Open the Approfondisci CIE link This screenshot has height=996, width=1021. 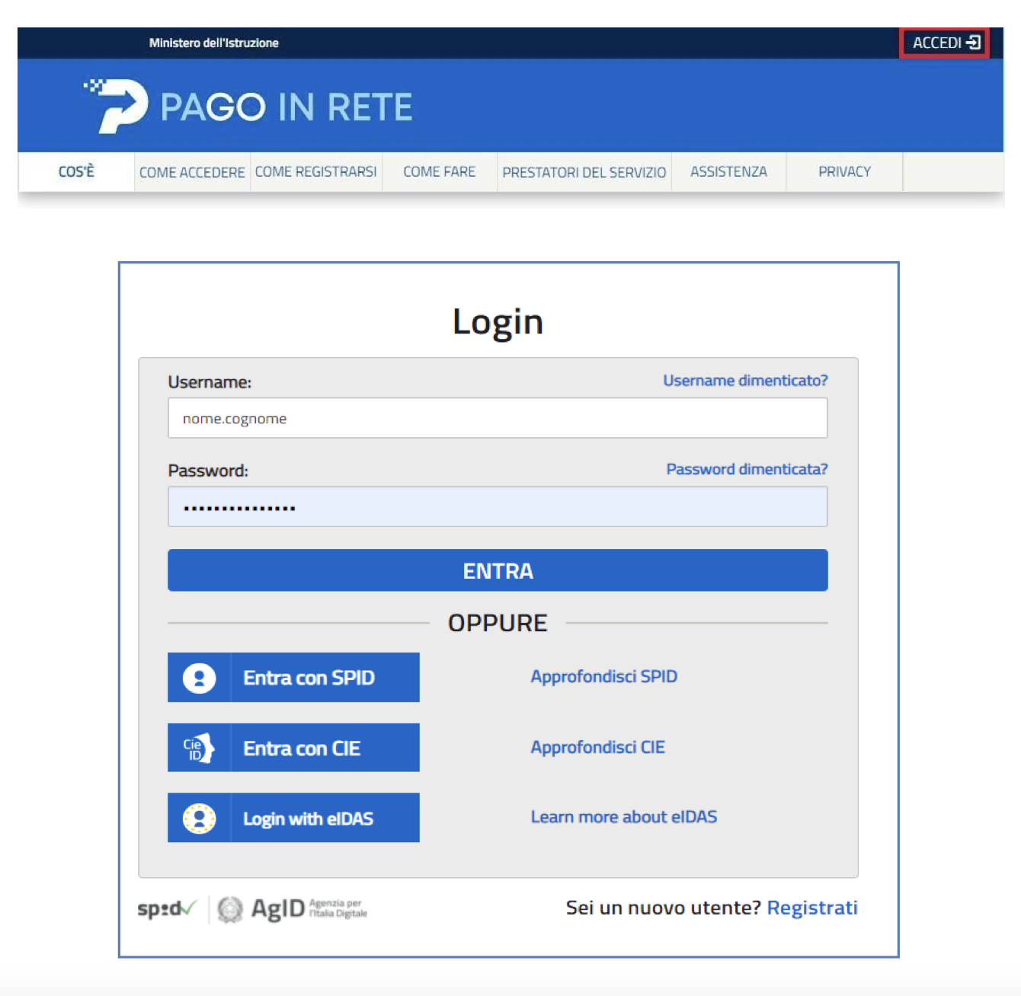click(598, 747)
